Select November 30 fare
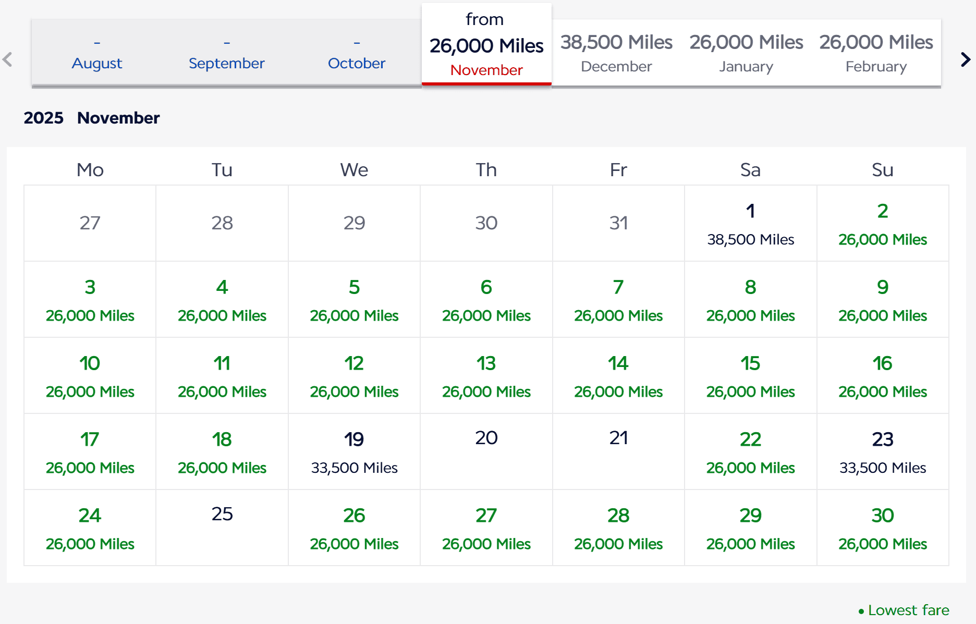The image size is (976, 624). click(882, 528)
